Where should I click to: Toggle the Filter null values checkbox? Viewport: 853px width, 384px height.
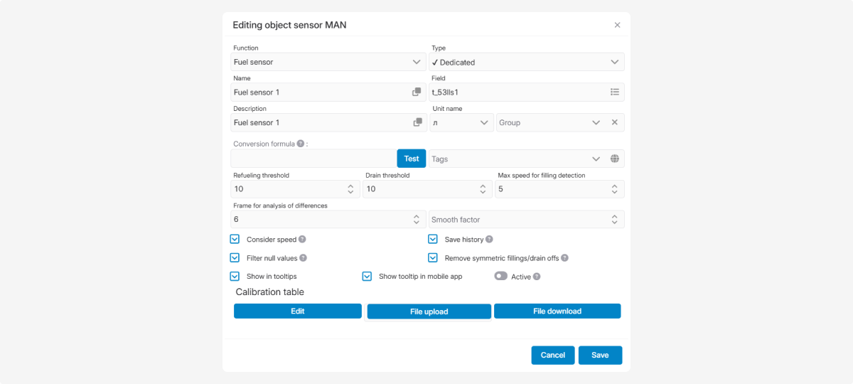(235, 258)
